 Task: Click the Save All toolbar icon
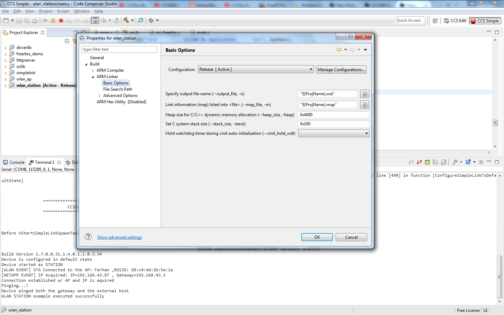(x=27, y=20)
